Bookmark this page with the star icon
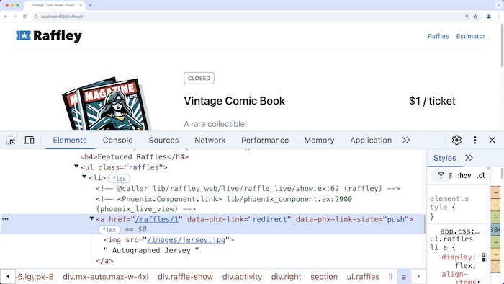 [476, 17]
